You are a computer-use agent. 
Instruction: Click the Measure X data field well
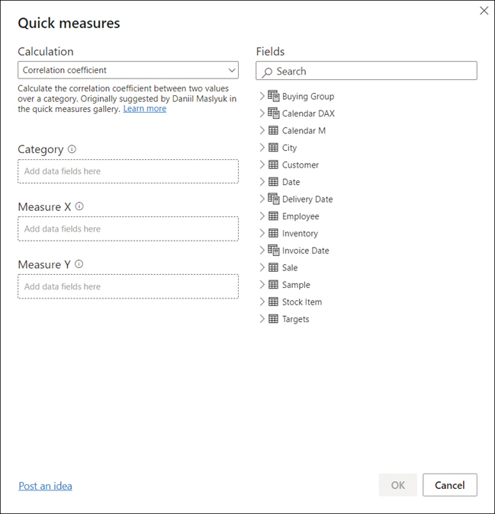pyautogui.click(x=128, y=229)
